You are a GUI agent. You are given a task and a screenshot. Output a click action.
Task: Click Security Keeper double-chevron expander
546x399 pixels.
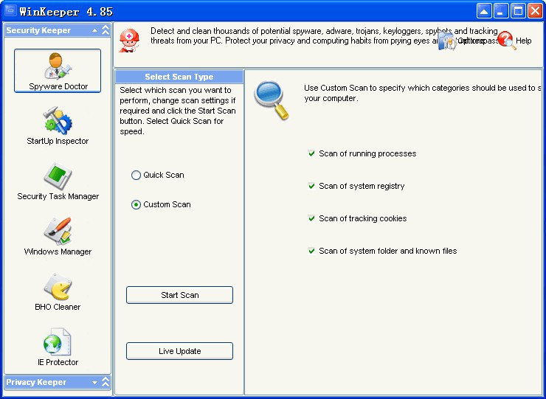pos(106,30)
